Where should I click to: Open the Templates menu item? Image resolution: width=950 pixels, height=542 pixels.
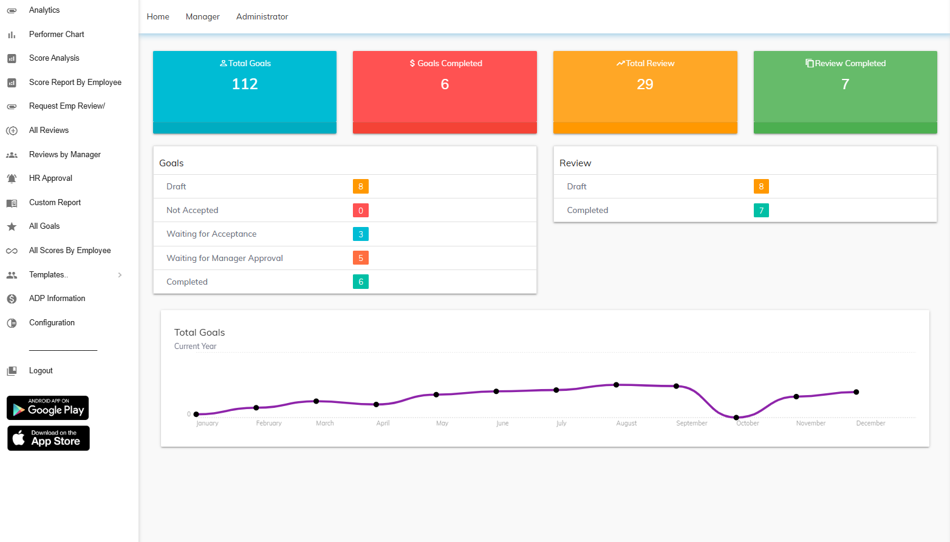pos(49,275)
